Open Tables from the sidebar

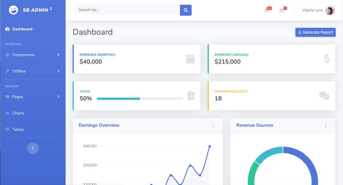(x=18, y=130)
